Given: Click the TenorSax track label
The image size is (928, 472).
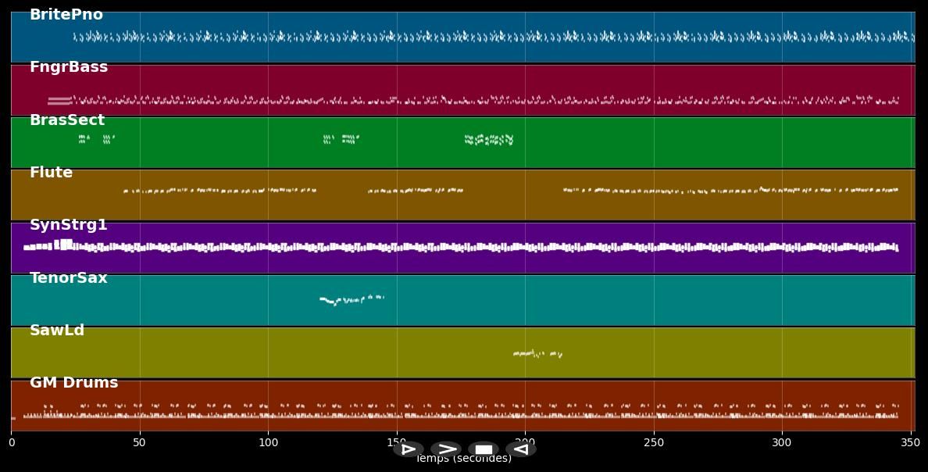Looking at the screenshot, I should pyautogui.click(x=69, y=278).
